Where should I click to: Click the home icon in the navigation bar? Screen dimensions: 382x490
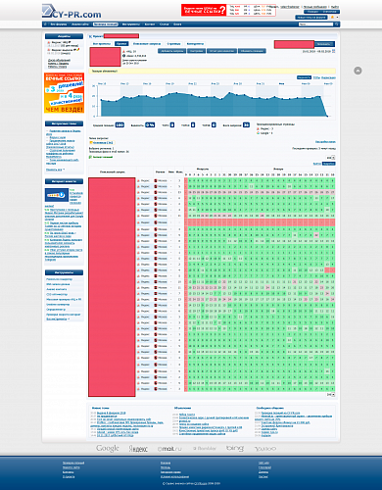[45, 24]
